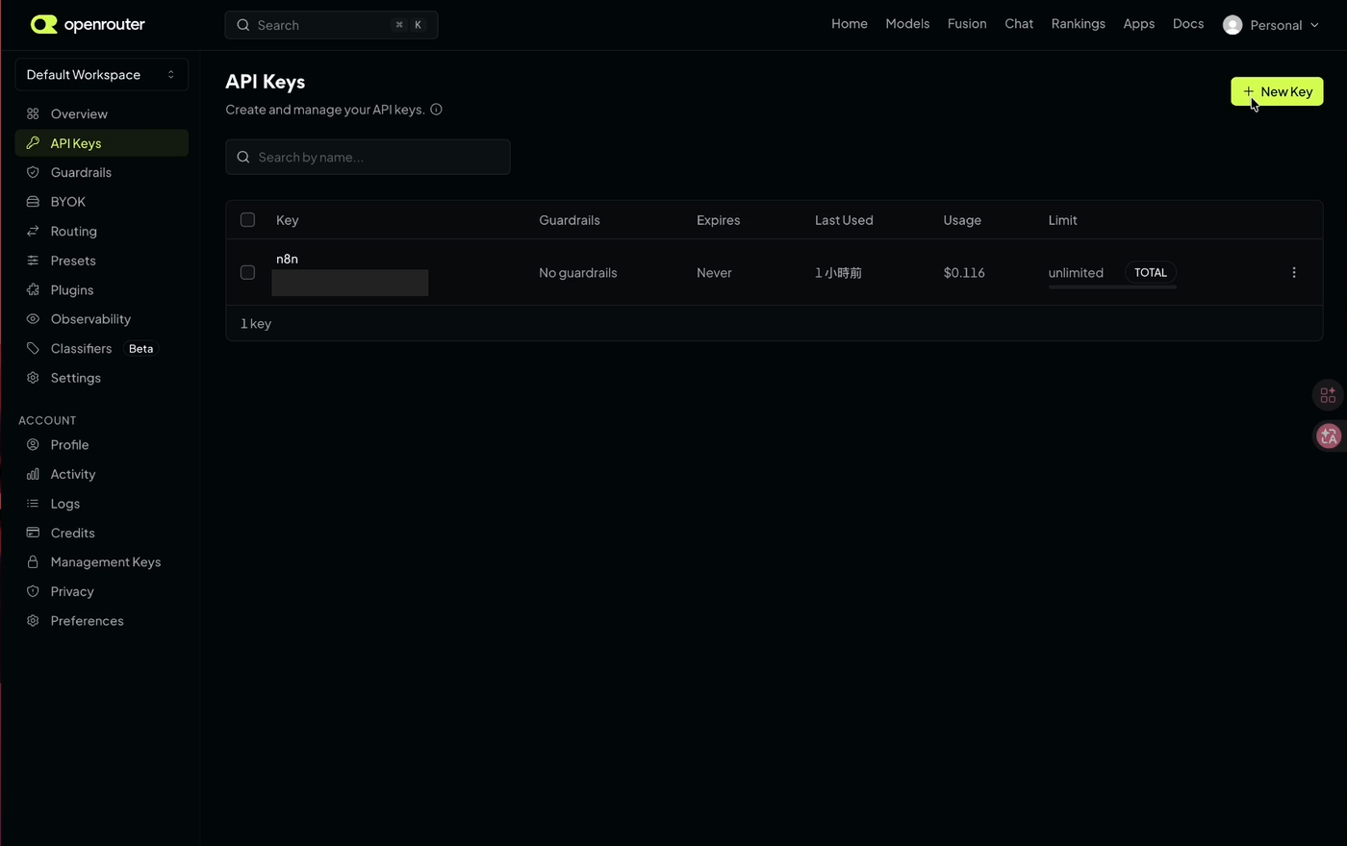This screenshot has height=846, width=1347.
Task: Click the Observability eye icon
Action: 33,319
